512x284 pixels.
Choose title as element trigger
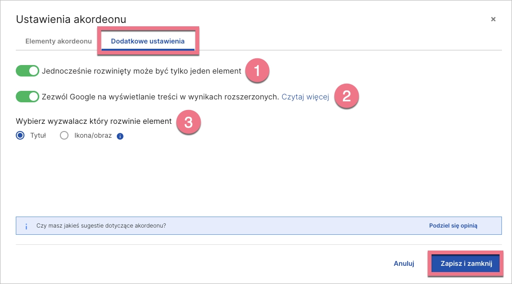pyautogui.click(x=19, y=135)
